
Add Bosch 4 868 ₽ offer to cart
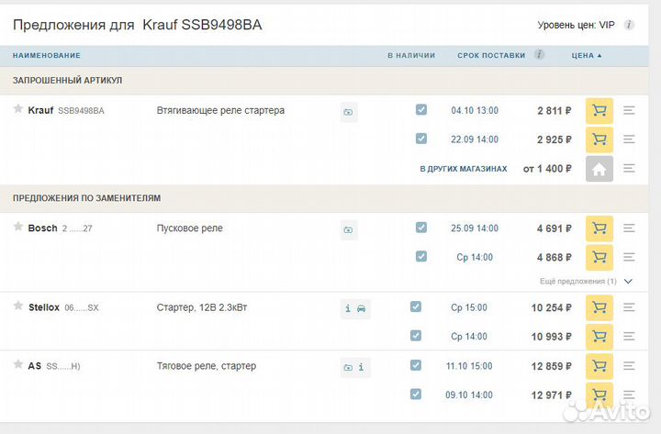[599, 257]
